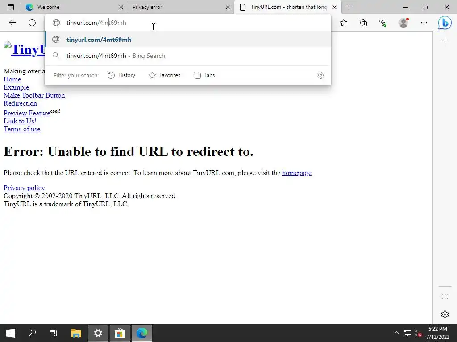Open Task View on the taskbar
457x342 pixels.
point(54,333)
